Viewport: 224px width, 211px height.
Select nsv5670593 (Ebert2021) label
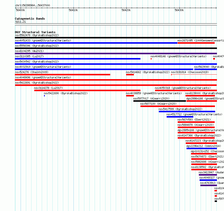coord(194,120)
